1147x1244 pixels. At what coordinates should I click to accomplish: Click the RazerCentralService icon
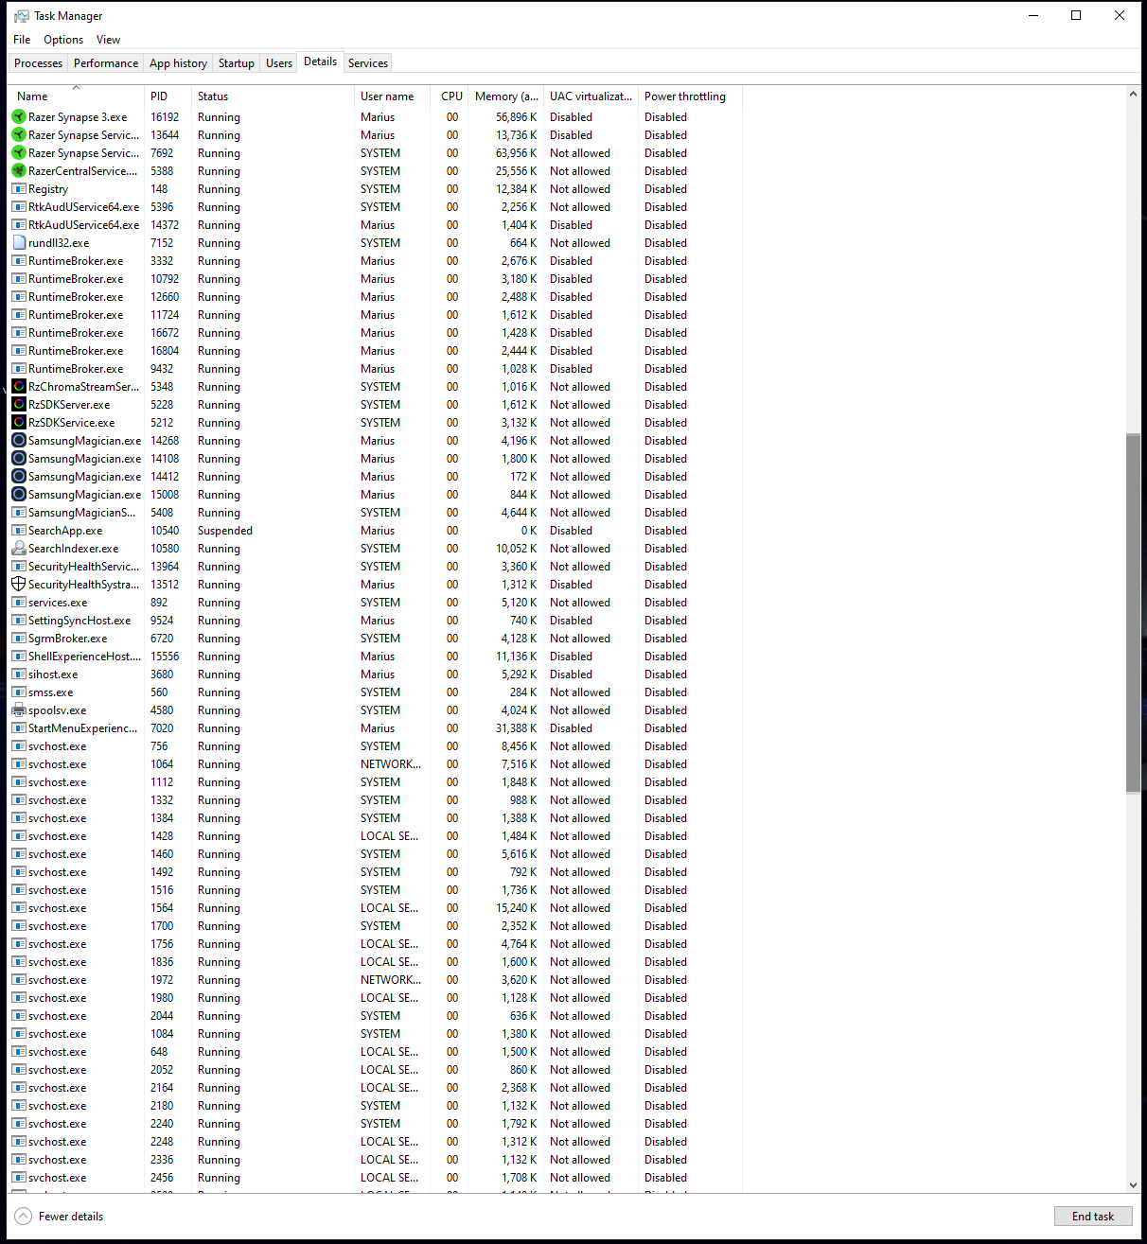(19, 171)
